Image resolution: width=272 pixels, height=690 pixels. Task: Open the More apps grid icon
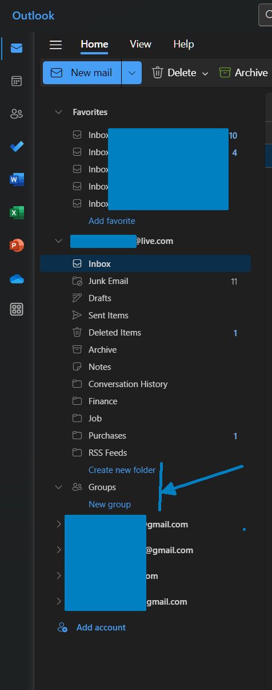pyautogui.click(x=17, y=310)
